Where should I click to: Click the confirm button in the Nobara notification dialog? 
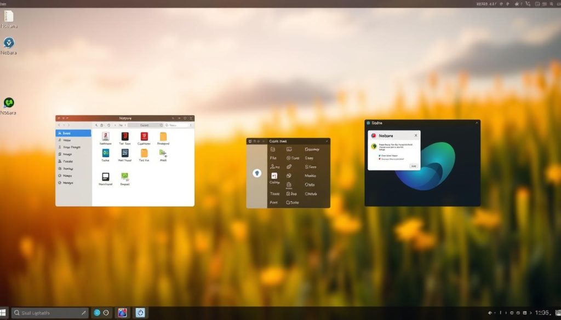tap(414, 166)
